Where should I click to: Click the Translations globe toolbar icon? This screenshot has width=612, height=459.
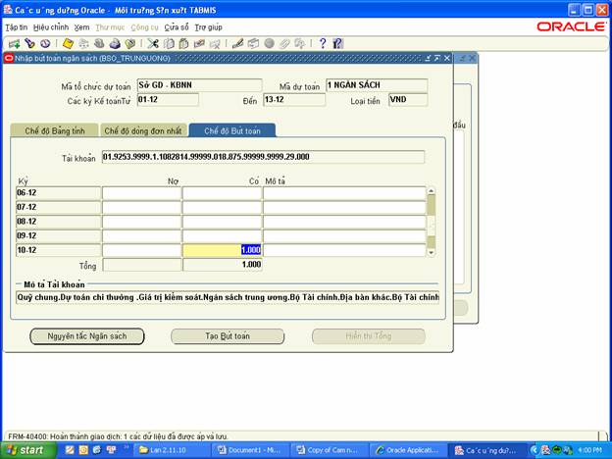coord(269,44)
